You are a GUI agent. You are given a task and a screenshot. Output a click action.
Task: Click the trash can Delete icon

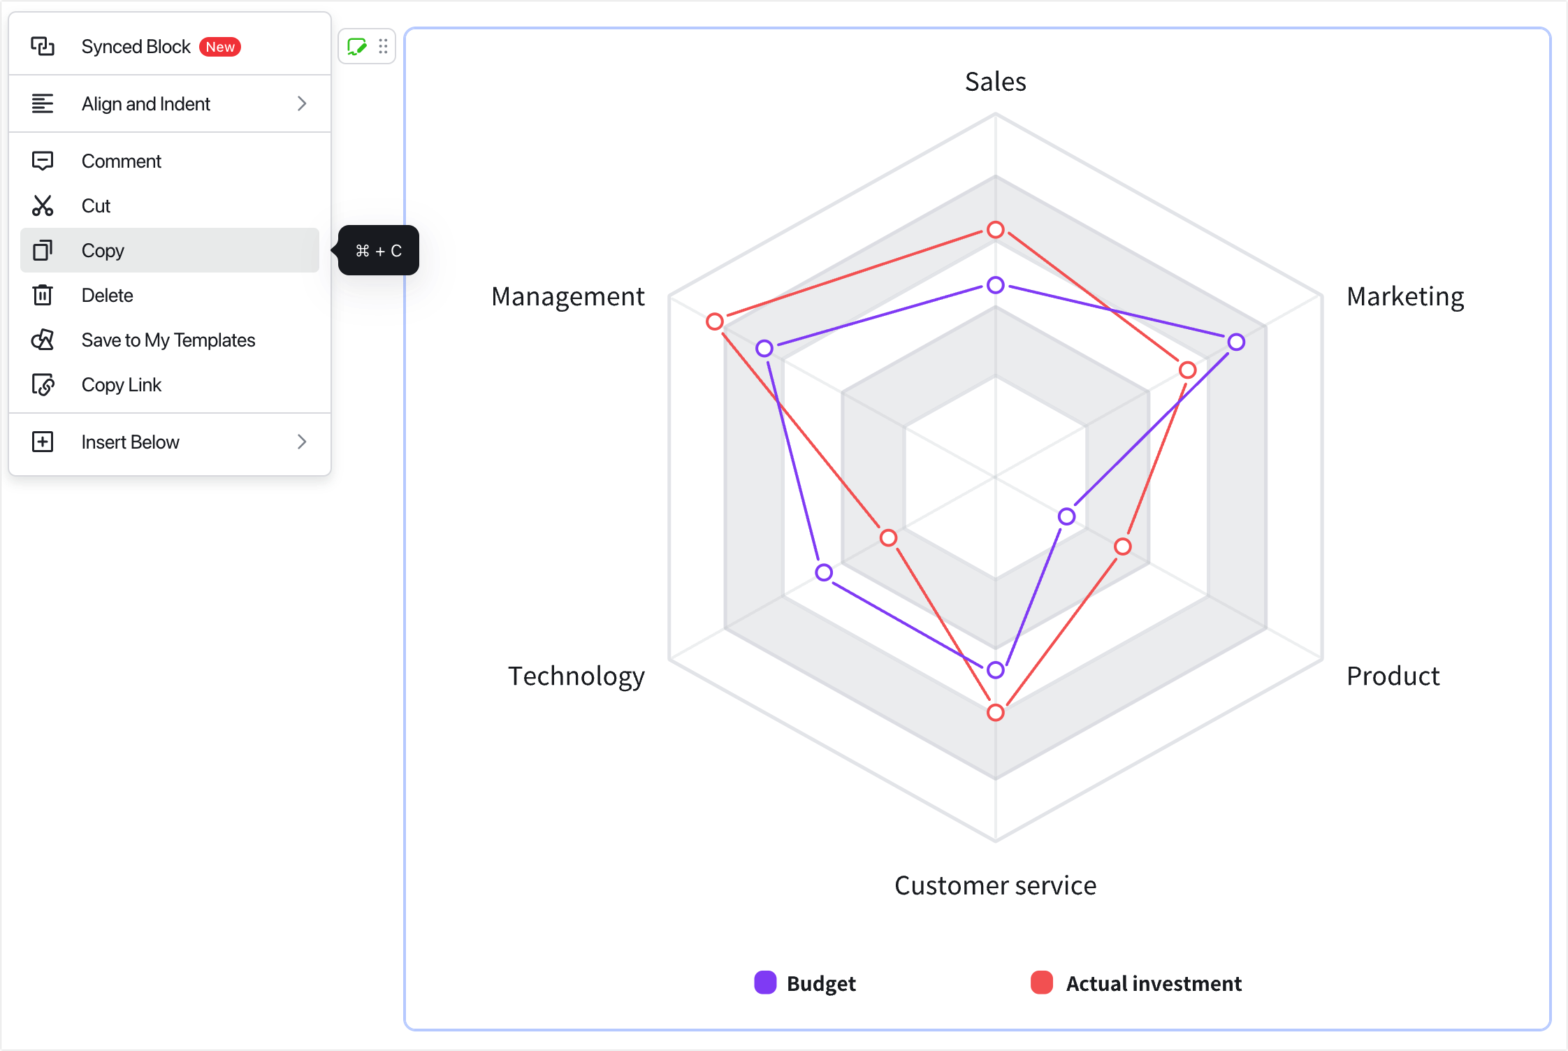(43, 295)
